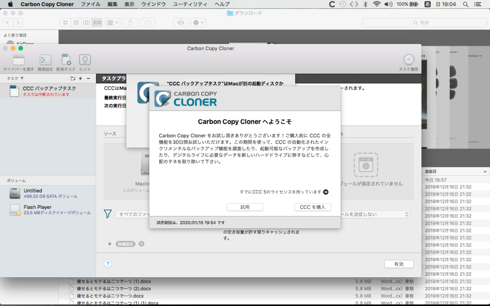
Task: Click the Finder search field
Action: (425, 22)
